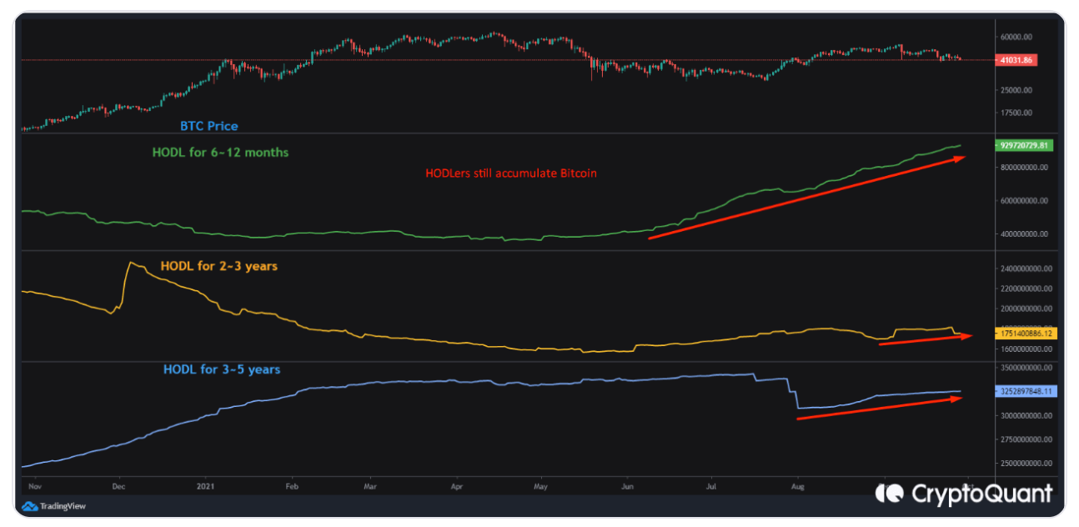Click the HODL for 2~3 years label
Screen dimensions: 1079x527
(218, 266)
